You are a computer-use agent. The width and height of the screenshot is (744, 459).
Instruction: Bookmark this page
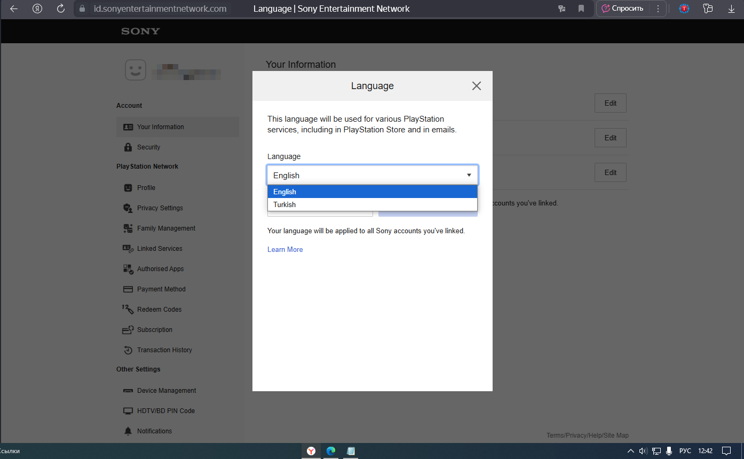581,9
